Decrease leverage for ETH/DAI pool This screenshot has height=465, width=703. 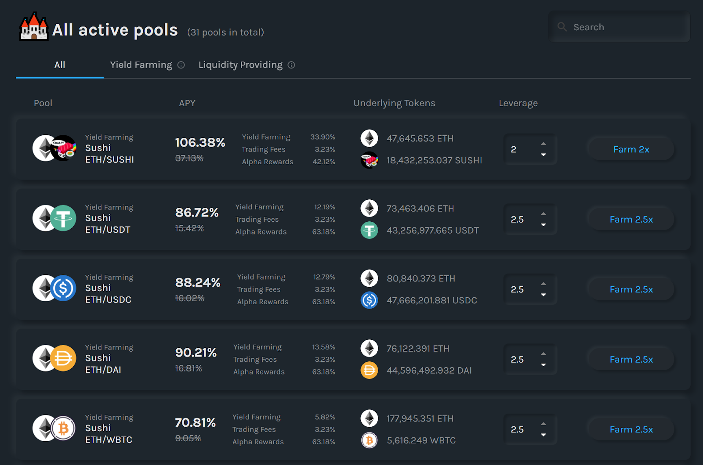544,365
